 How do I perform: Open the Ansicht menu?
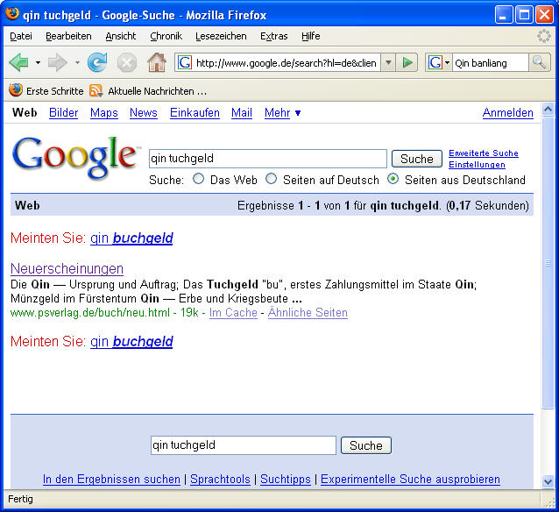(121, 36)
